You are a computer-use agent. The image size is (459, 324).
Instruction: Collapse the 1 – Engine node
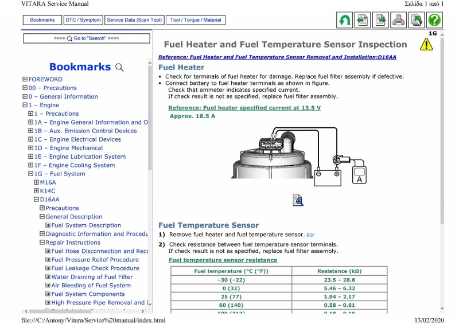pyautogui.click(x=25, y=105)
